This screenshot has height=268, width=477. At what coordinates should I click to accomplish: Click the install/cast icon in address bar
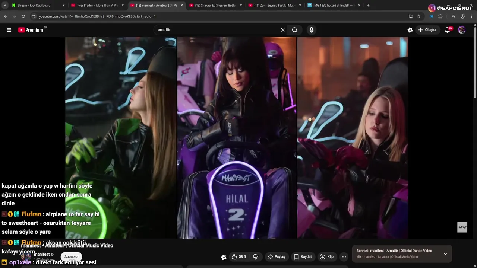[x=411, y=16]
